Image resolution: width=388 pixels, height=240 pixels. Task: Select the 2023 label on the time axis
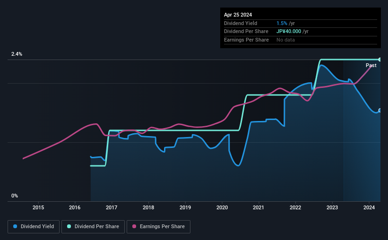coord(332,207)
